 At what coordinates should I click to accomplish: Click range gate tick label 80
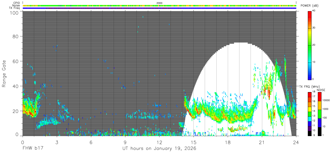pyautogui.click(x=16, y=36)
